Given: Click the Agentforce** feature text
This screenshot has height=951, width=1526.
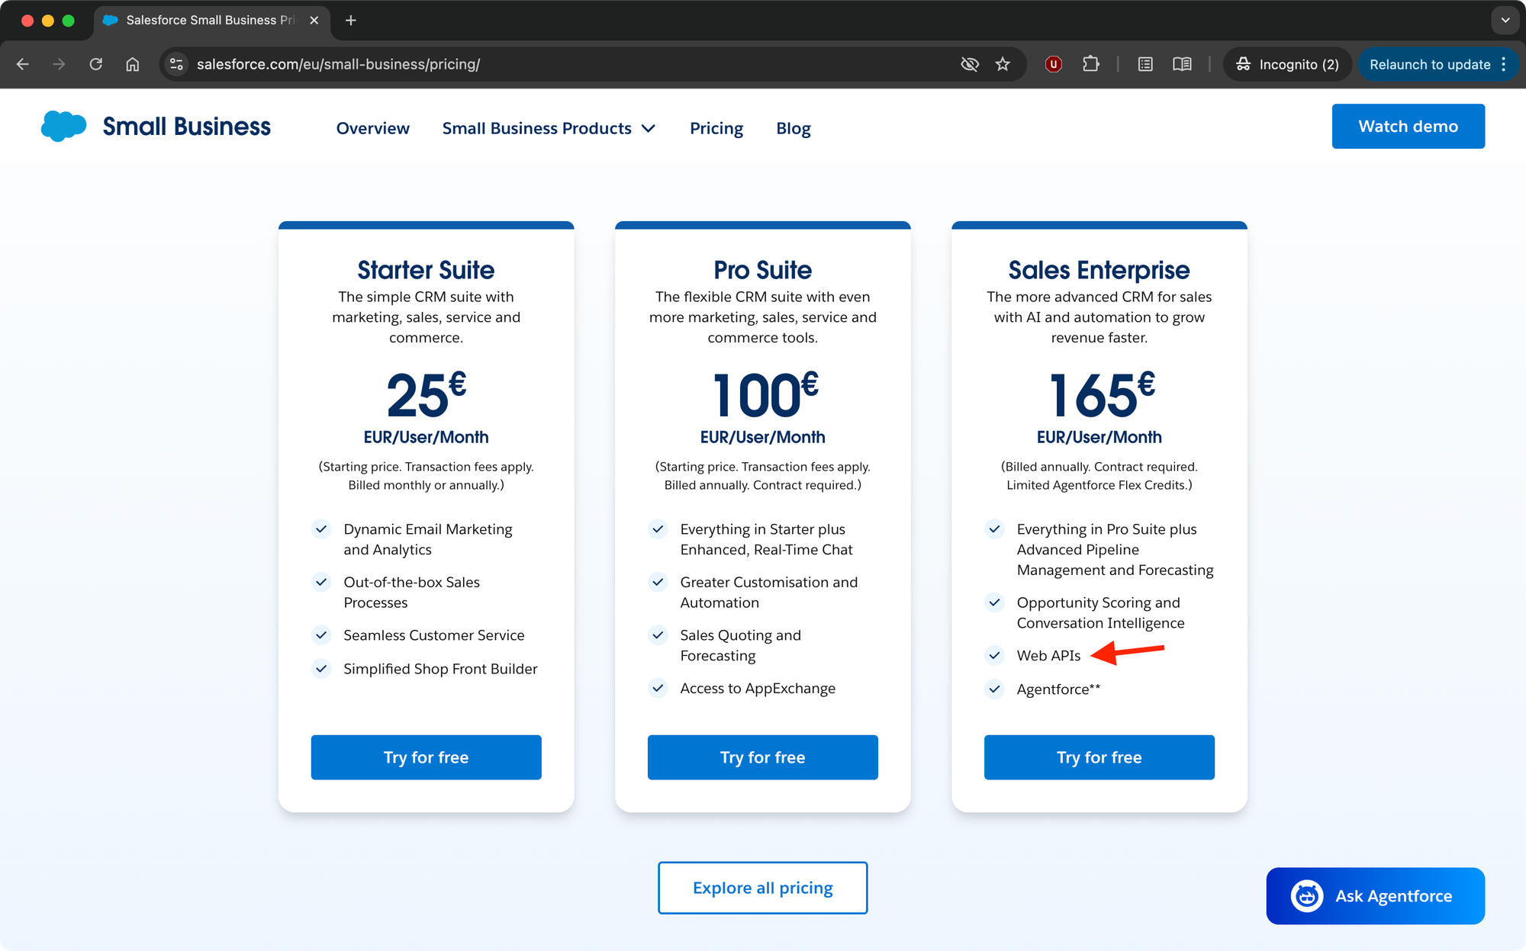Looking at the screenshot, I should coord(1058,689).
